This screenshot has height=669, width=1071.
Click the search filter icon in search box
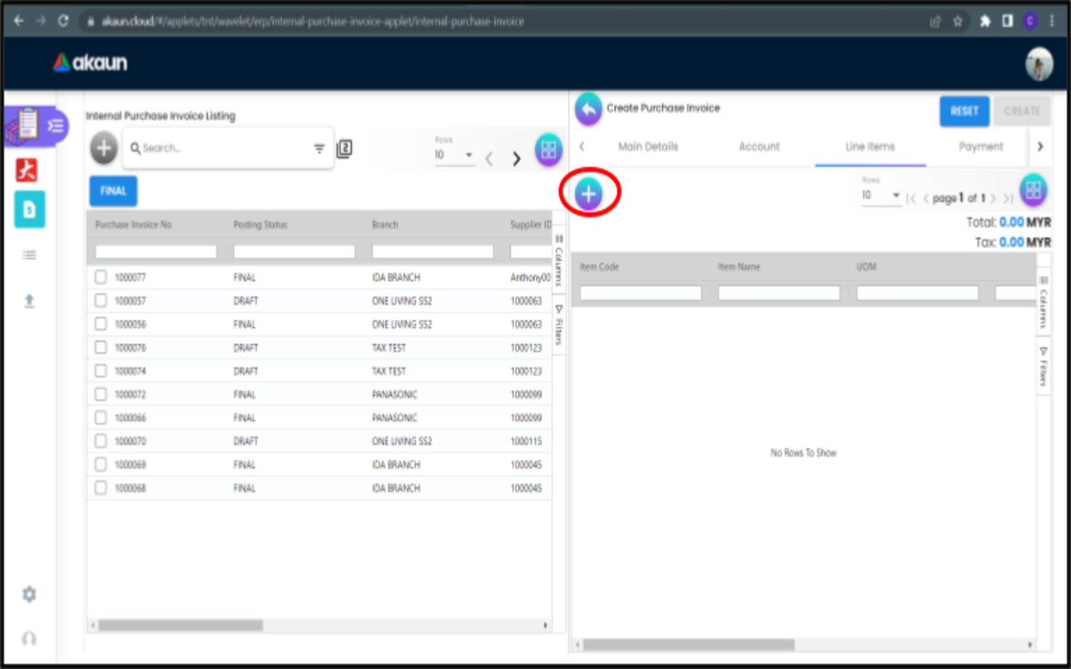(319, 149)
